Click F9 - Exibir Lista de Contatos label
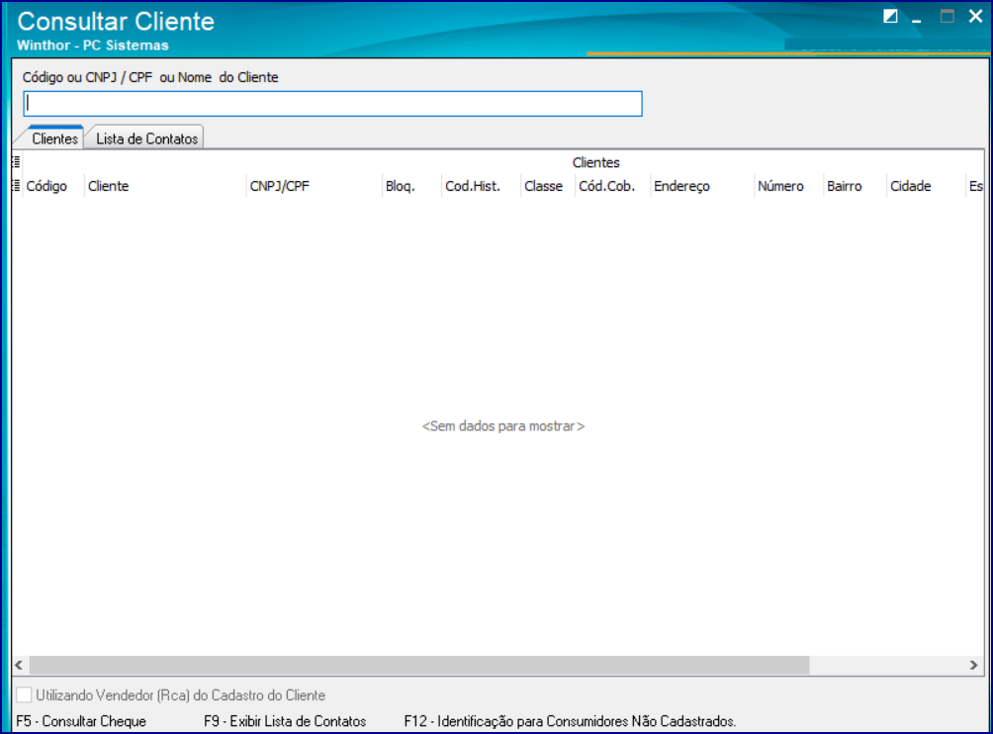993x734 pixels. 285,721
